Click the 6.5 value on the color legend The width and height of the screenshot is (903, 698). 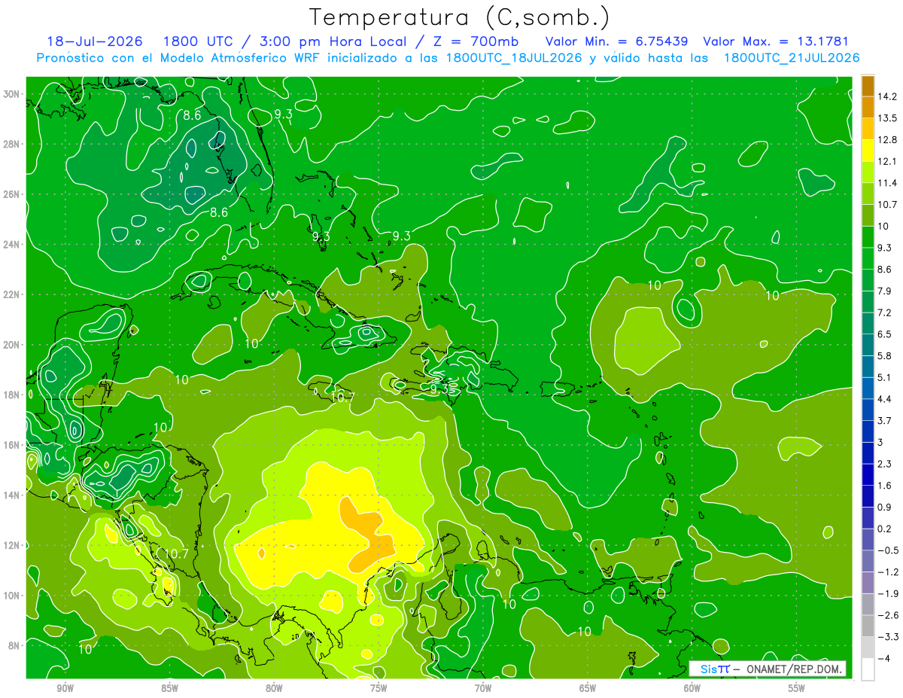885,334
